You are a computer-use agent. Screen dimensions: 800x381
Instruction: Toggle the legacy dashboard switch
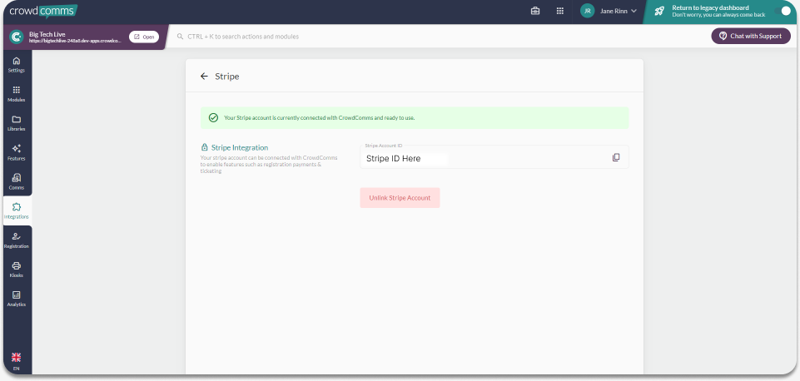point(783,11)
